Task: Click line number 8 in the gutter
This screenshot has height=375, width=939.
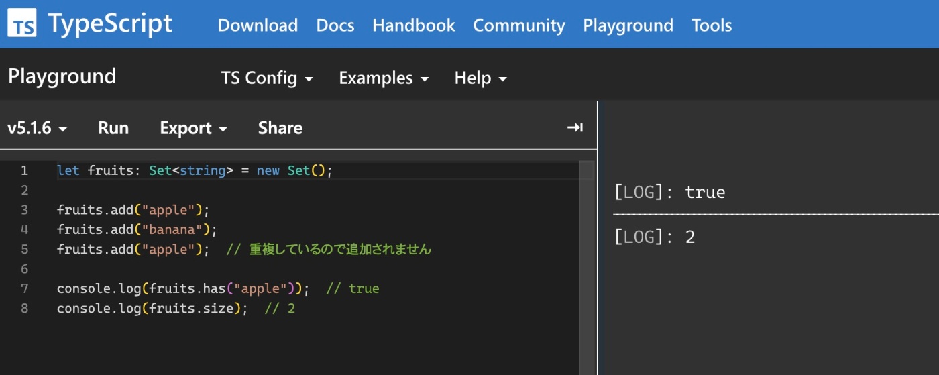Action: [24, 309]
